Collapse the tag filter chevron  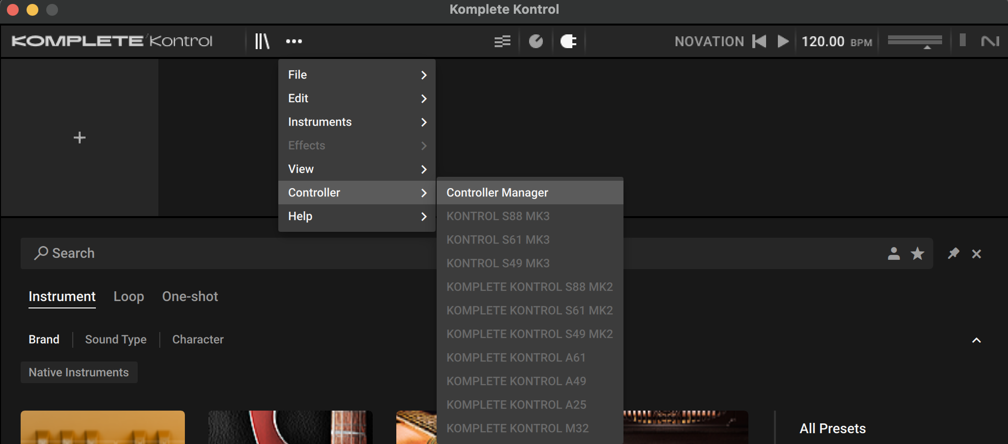point(977,340)
